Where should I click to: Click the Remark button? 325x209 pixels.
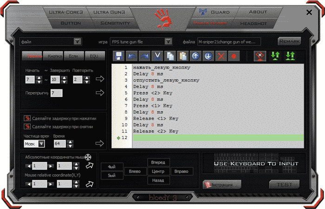pyautogui.click(x=289, y=41)
